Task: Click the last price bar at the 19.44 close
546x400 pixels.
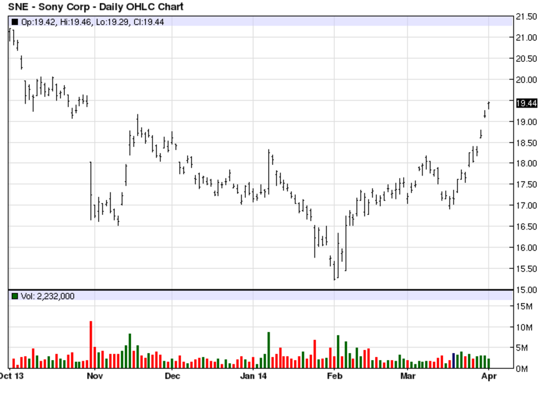Action: pyautogui.click(x=489, y=106)
